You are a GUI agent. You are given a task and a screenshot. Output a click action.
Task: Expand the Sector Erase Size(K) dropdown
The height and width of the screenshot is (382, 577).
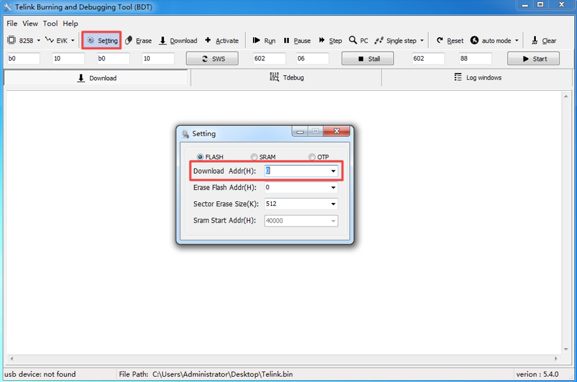click(333, 204)
